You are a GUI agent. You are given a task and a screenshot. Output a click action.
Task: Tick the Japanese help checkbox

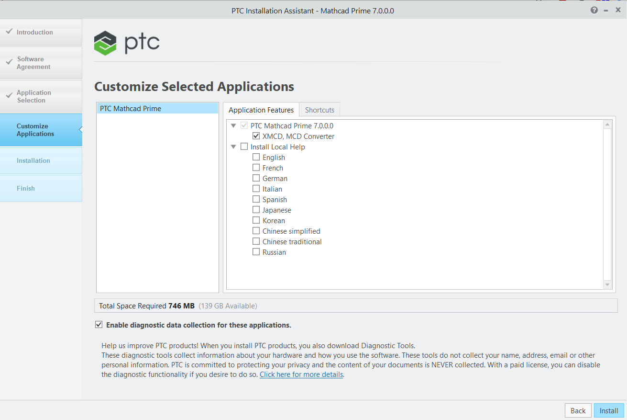click(256, 210)
